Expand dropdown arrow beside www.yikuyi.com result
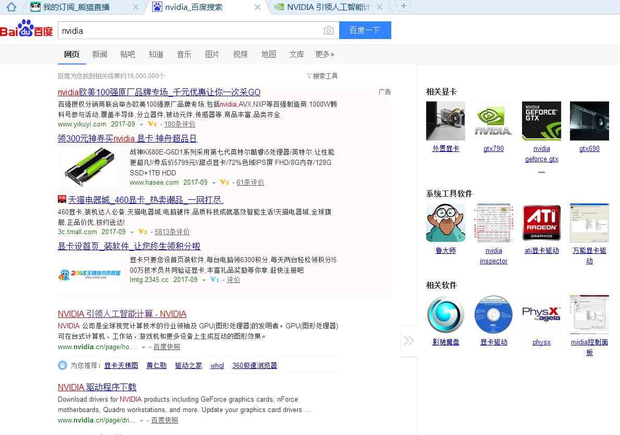Image resolution: width=620 pixels, height=435 pixels. pyautogui.click(x=141, y=125)
